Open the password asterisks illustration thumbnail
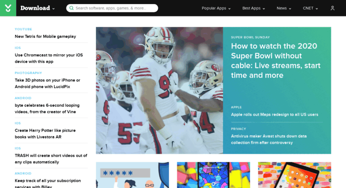The width and height of the screenshot is (346, 188). click(x=132, y=175)
